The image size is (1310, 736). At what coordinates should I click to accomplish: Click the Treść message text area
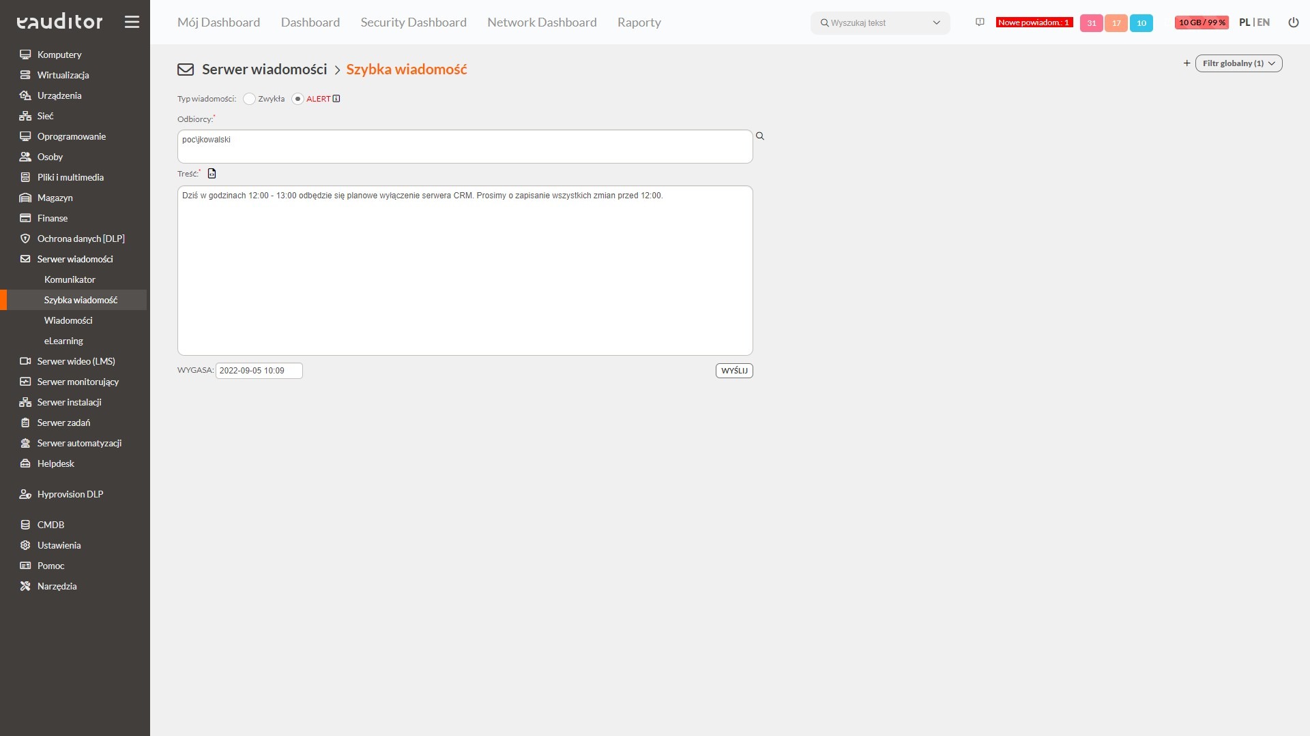tap(465, 271)
